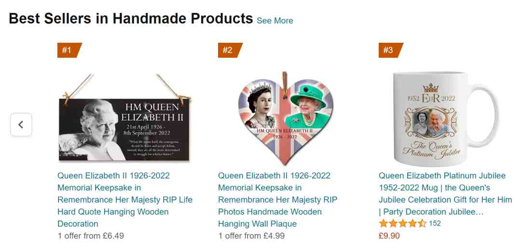Open the heart-shaped Union Jack plaque image

tap(286, 119)
